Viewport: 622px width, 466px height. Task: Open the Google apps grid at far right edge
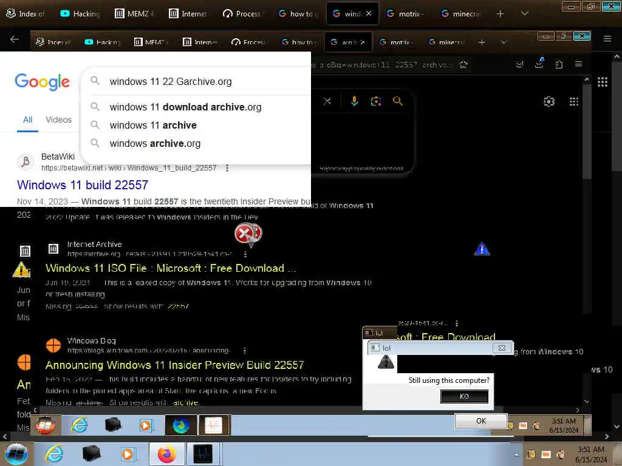pyautogui.click(x=602, y=82)
